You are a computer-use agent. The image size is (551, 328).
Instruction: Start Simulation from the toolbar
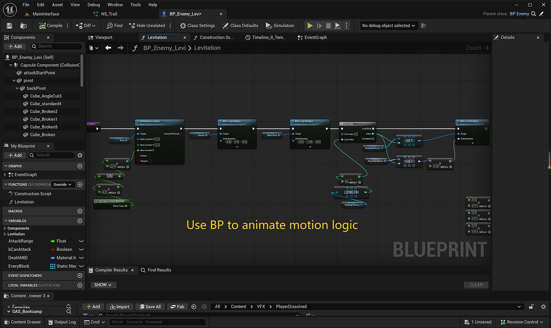(x=280, y=26)
